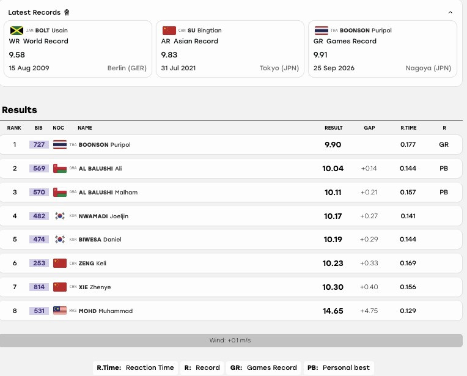Click Nagoya (JPN) location text

pos(428,68)
